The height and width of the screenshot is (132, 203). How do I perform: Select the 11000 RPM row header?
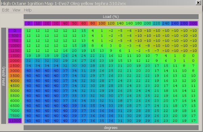[15, 121]
